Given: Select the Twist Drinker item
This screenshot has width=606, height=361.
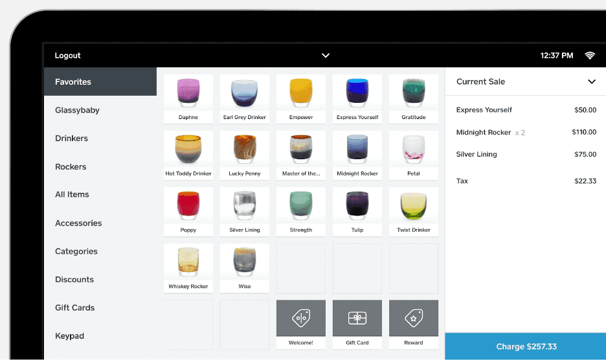Looking at the screenshot, I should coord(414,212).
